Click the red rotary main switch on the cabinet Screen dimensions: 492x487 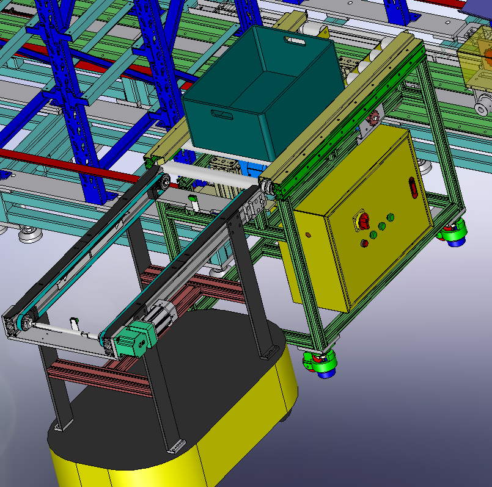[363, 221]
